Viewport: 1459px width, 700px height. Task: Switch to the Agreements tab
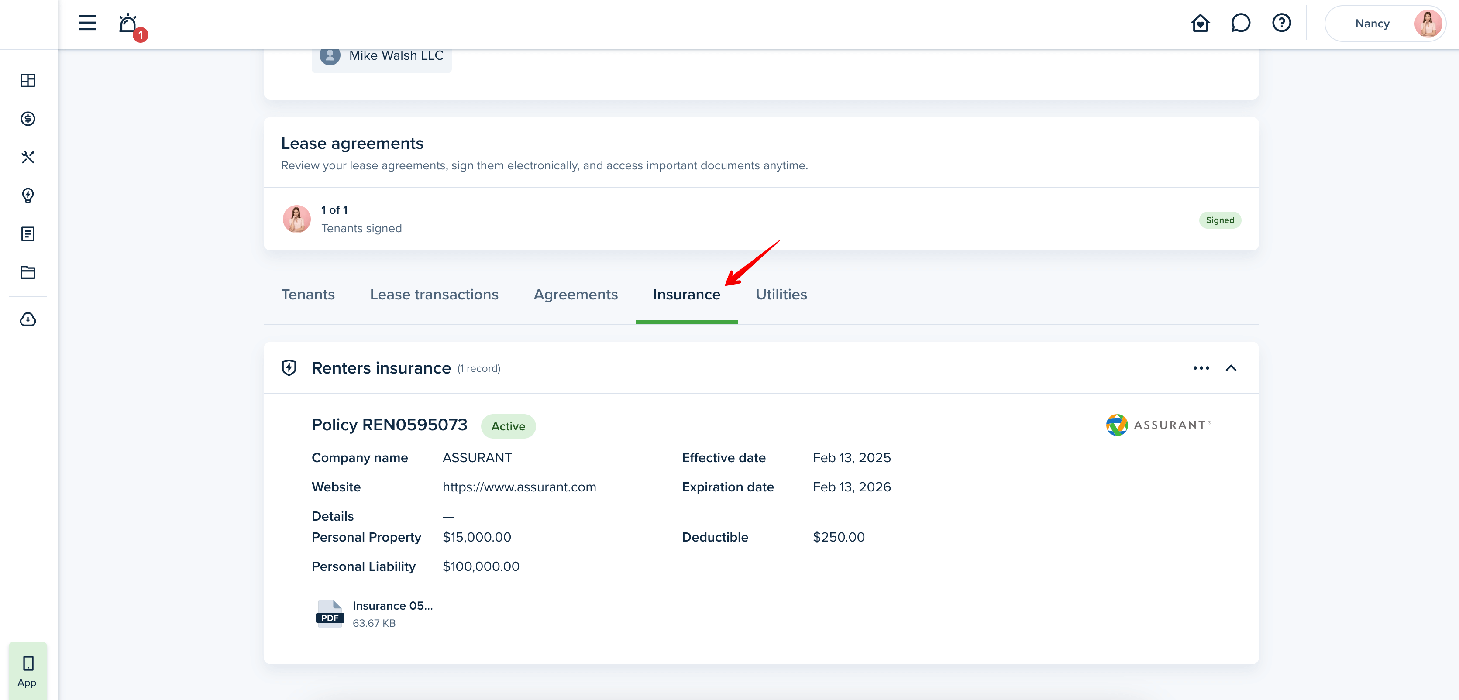point(575,295)
